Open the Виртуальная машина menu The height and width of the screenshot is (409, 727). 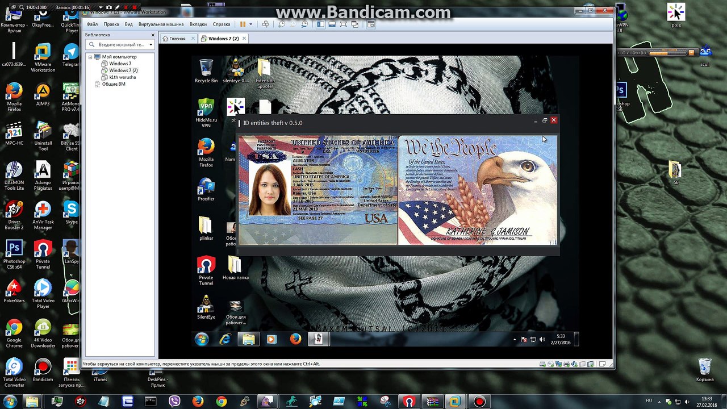pos(161,24)
